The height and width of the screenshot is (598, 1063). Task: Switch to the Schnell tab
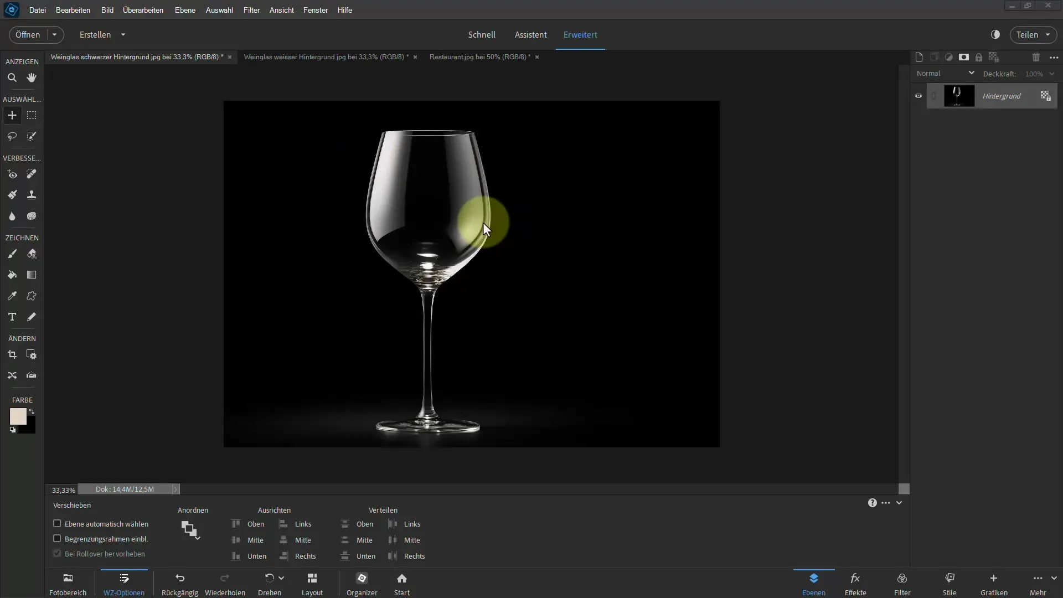coord(482,34)
